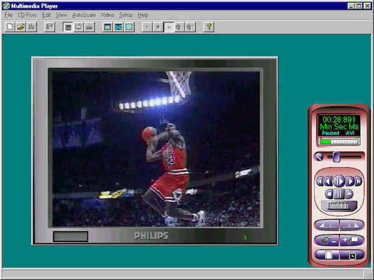
Task: Click the Help question mark icon
Action: [x=208, y=27]
